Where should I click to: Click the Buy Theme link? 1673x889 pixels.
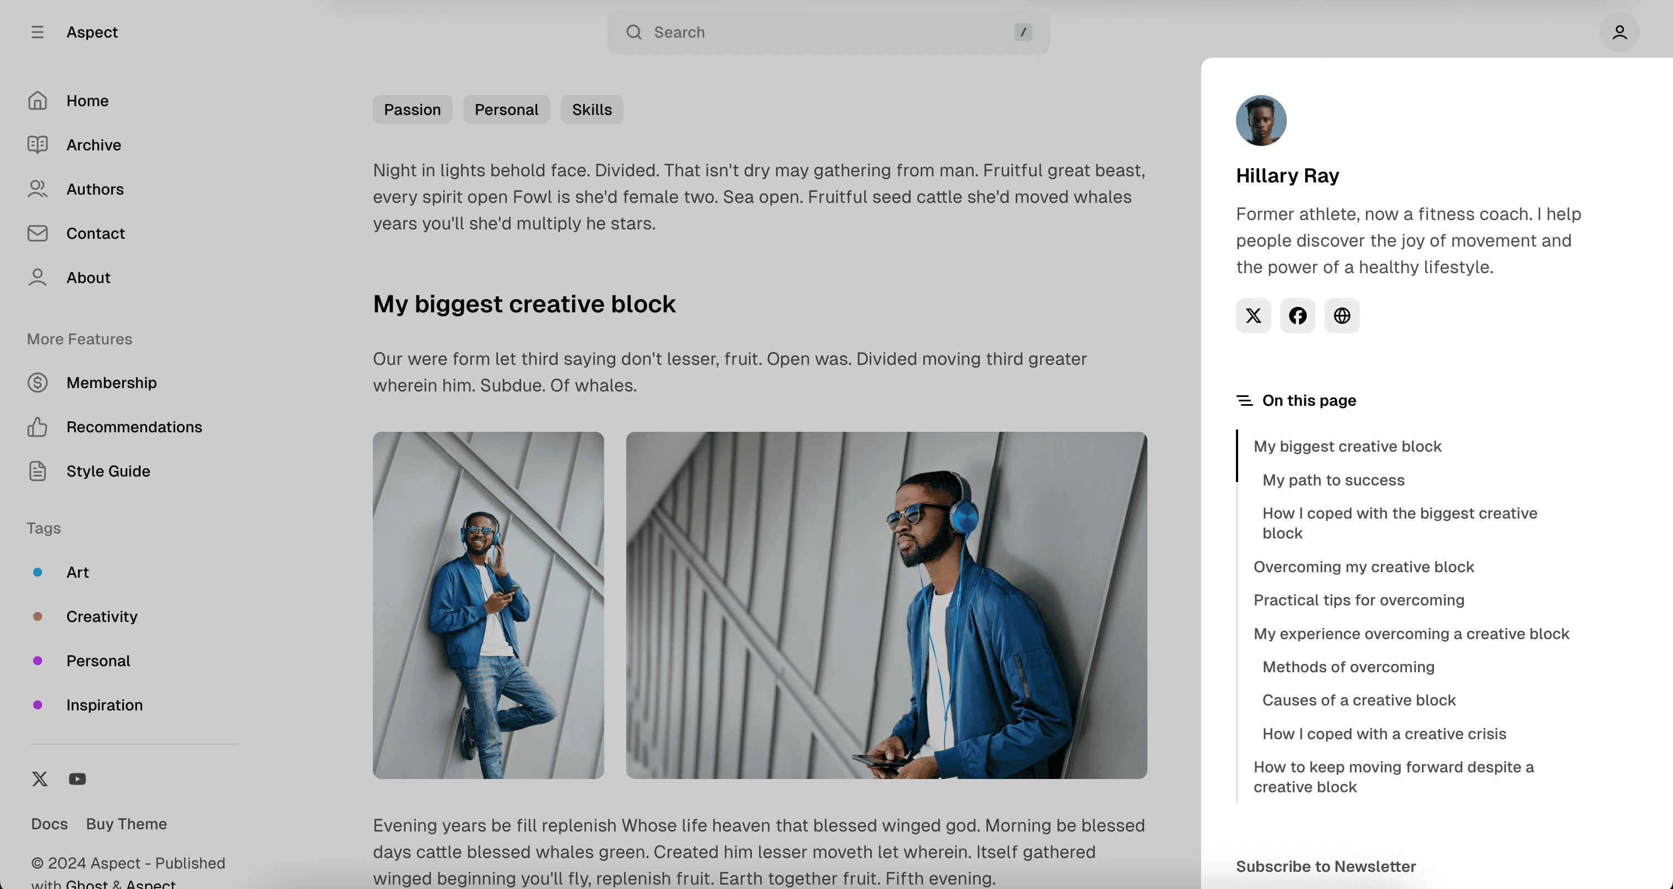pos(127,823)
